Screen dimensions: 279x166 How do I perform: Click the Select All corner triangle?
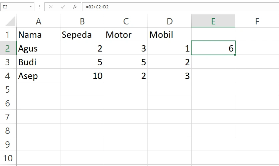click(10, 21)
